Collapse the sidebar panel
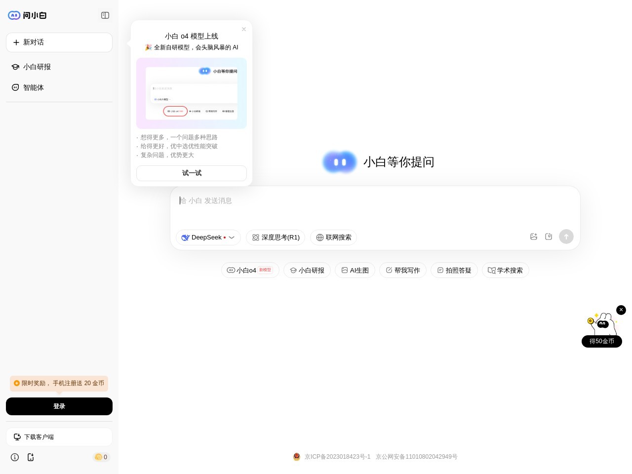The image size is (632, 474). (x=105, y=15)
